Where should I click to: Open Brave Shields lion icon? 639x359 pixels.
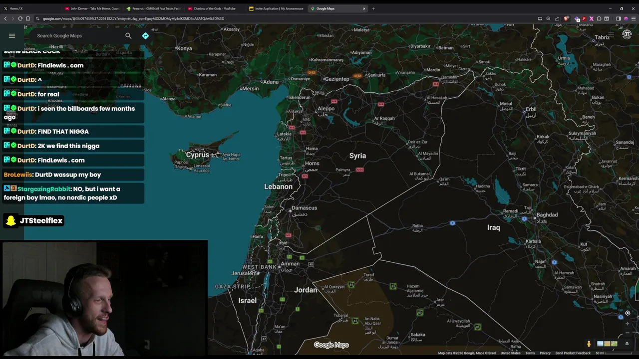(566, 18)
